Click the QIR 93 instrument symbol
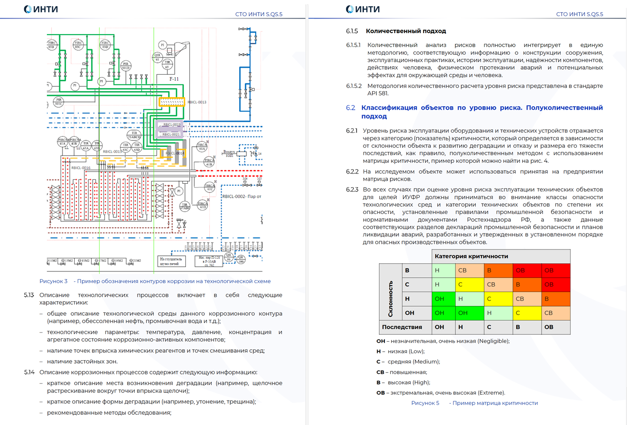Screen dimensions: 627x425 click(x=158, y=57)
